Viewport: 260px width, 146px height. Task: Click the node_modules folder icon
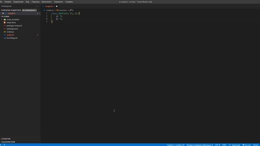[x=4, y=19]
